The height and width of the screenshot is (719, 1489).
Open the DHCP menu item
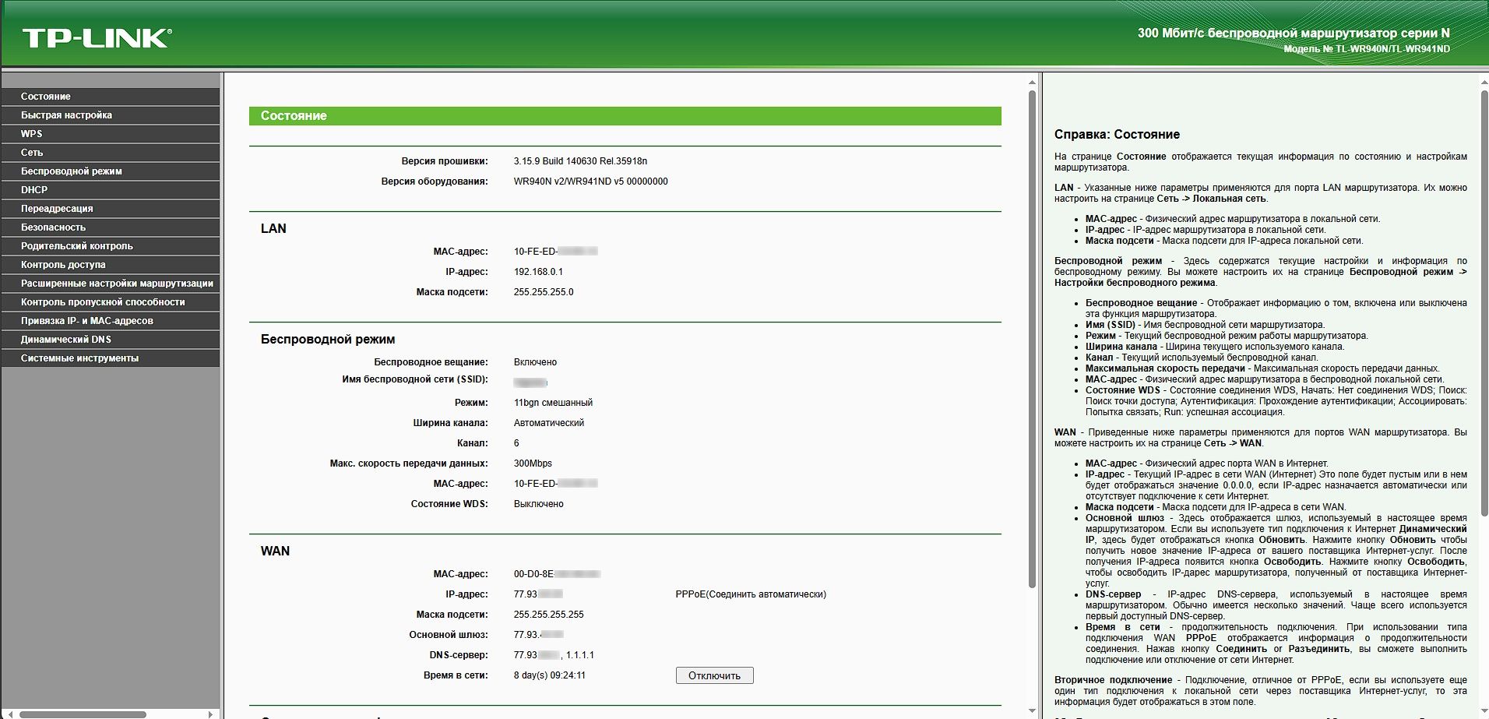[x=111, y=190]
